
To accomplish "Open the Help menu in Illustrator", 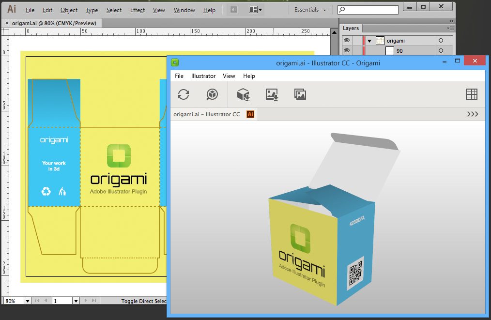I will point(209,10).
